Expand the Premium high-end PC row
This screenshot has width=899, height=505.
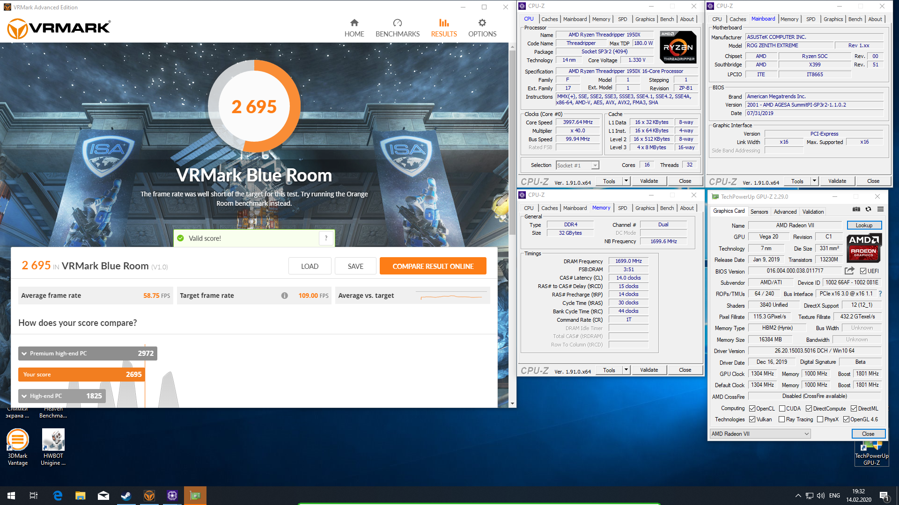click(x=88, y=353)
